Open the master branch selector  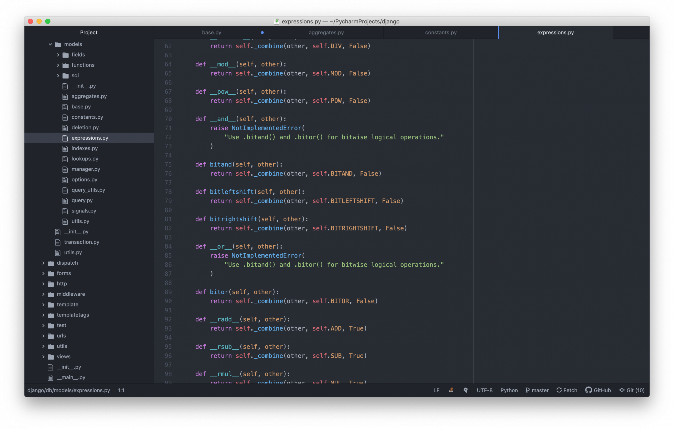tap(537, 390)
